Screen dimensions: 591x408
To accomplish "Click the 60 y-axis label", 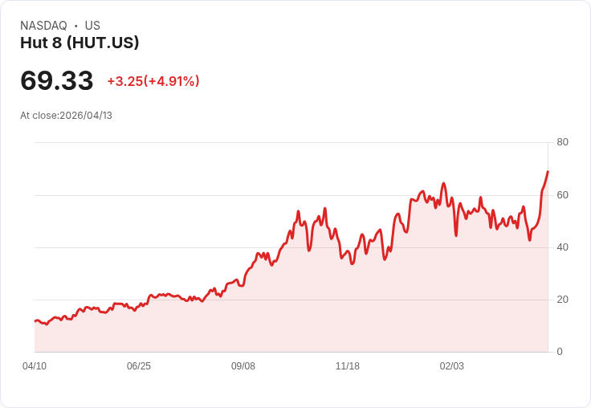I will pyautogui.click(x=562, y=194).
